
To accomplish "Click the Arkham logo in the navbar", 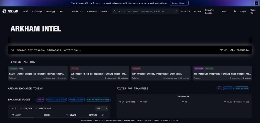I will (10, 11).
